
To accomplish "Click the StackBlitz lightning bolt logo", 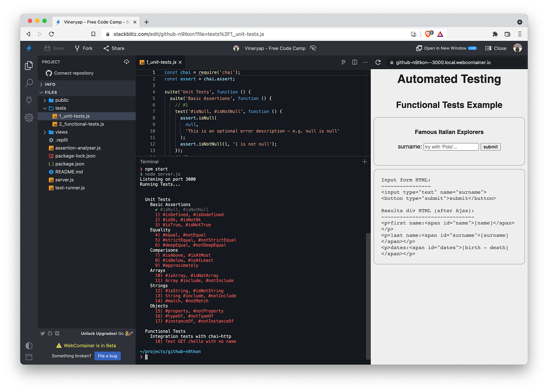I will pyautogui.click(x=29, y=48).
